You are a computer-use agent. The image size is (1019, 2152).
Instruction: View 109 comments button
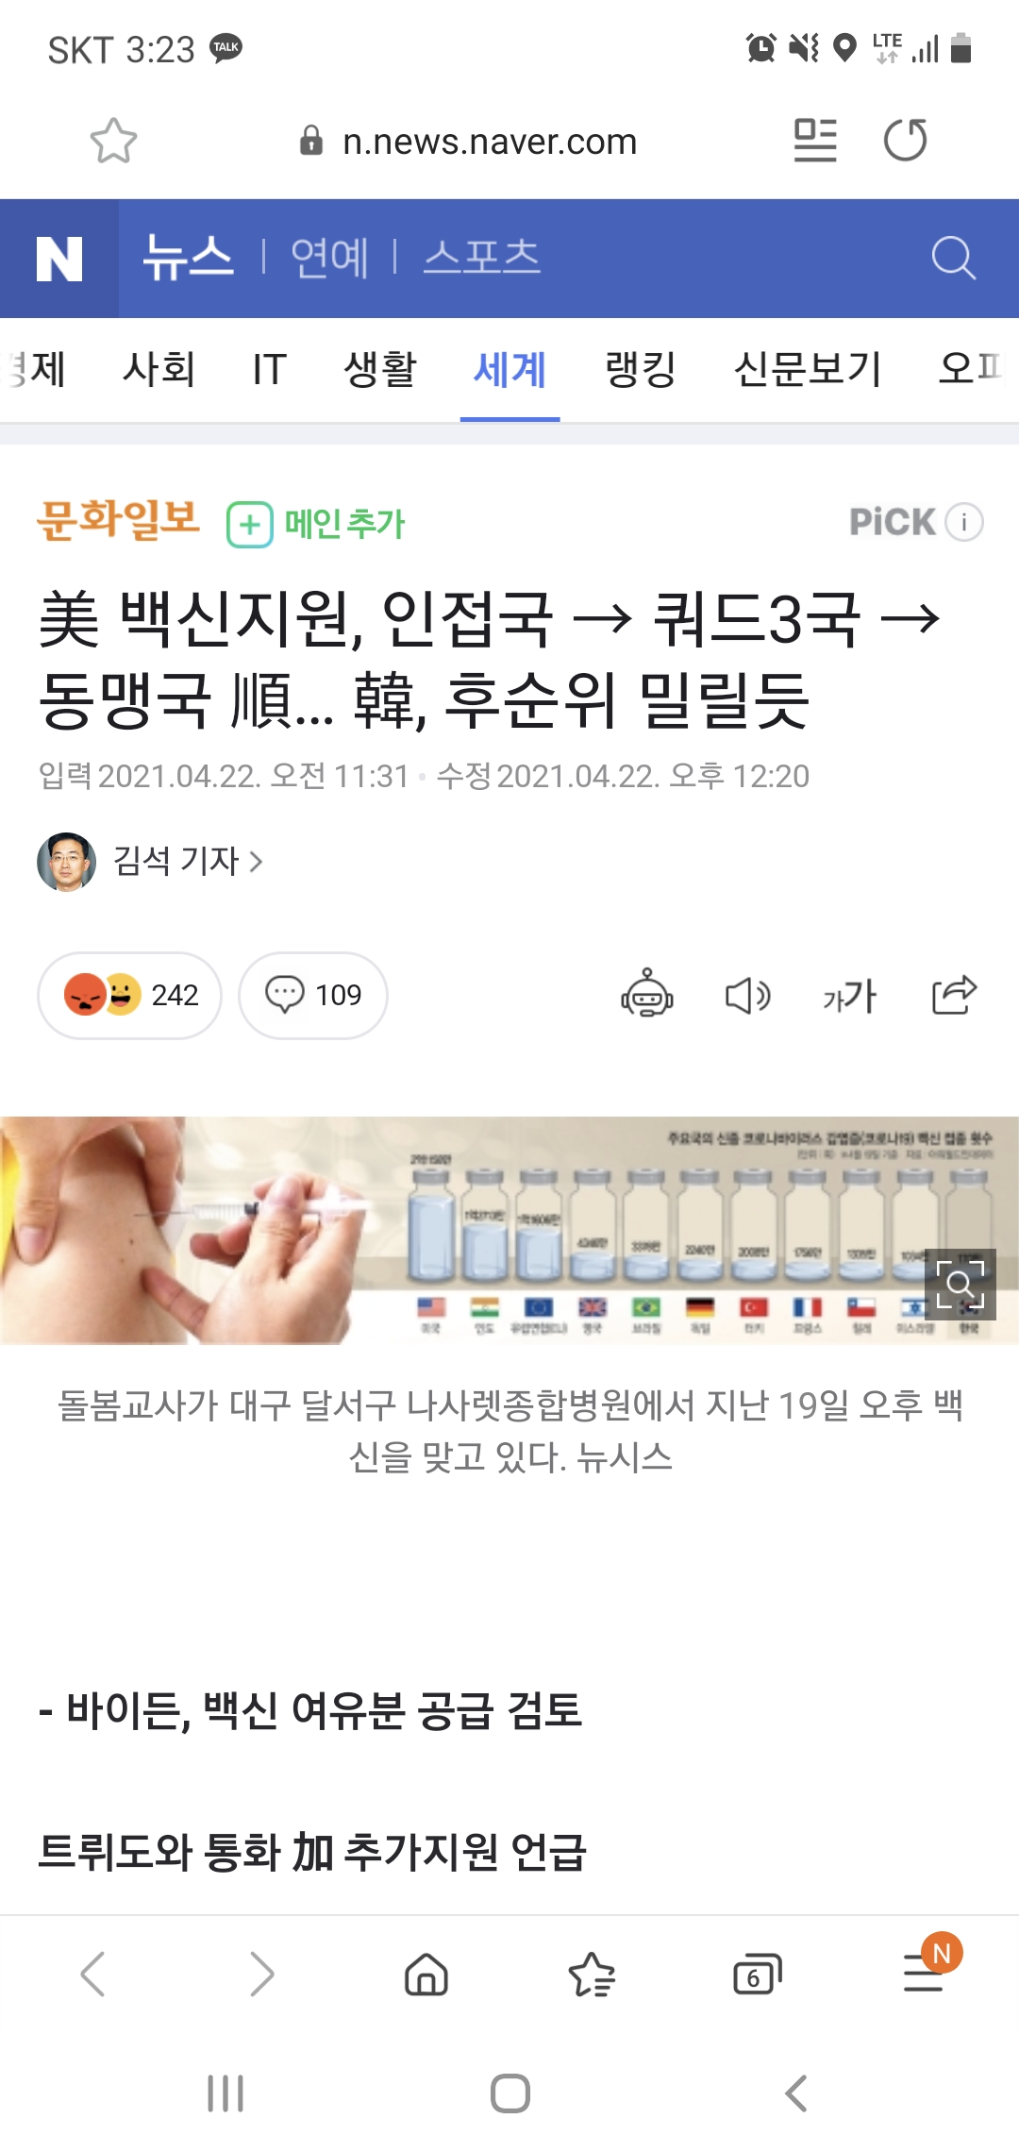coord(313,995)
